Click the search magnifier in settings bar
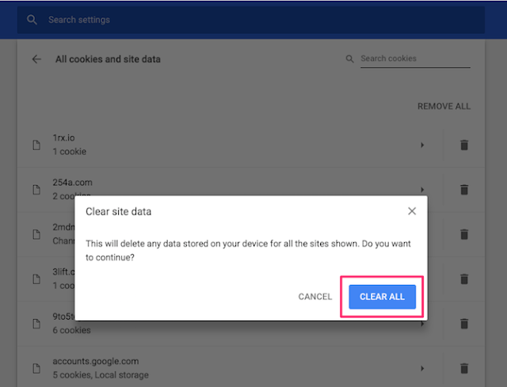The height and width of the screenshot is (387, 507). (x=32, y=20)
